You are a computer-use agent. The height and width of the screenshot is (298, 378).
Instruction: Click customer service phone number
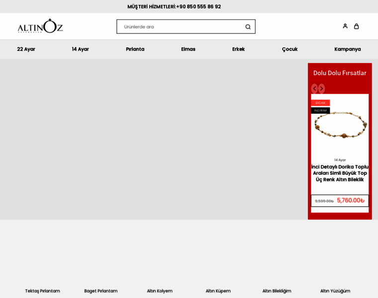point(198,6)
